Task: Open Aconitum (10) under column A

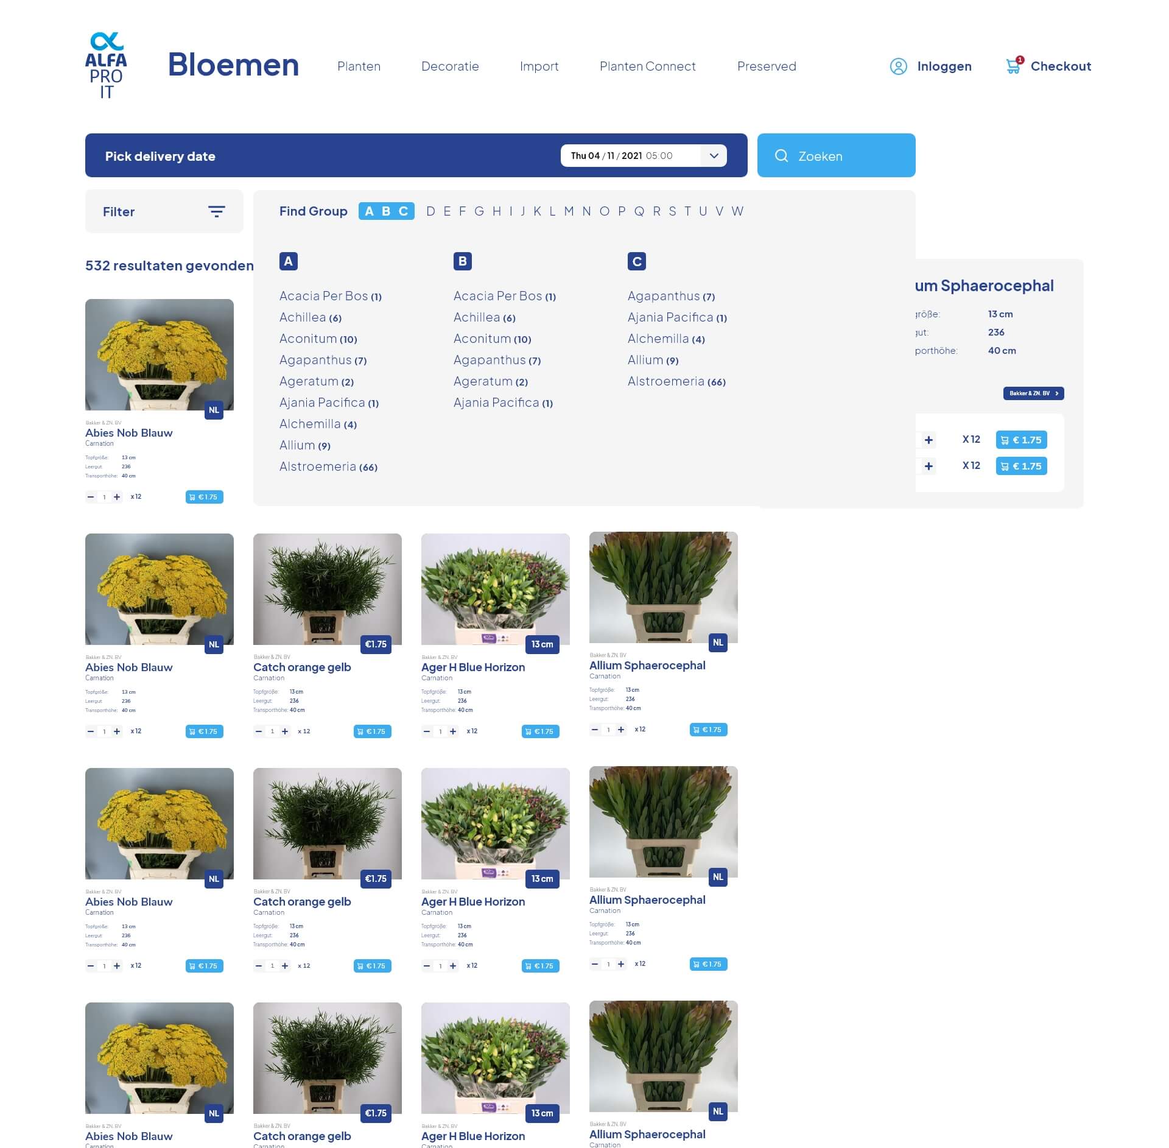Action: tap(318, 339)
